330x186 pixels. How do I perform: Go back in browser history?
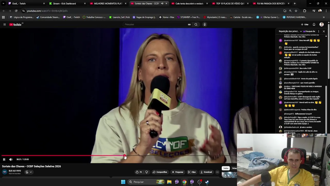[4, 11]
